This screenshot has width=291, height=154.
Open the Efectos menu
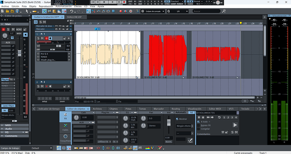coord(78,6)
